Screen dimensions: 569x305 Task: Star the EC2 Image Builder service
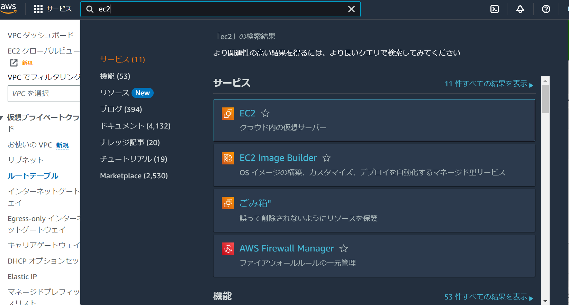tap(326, 158)
